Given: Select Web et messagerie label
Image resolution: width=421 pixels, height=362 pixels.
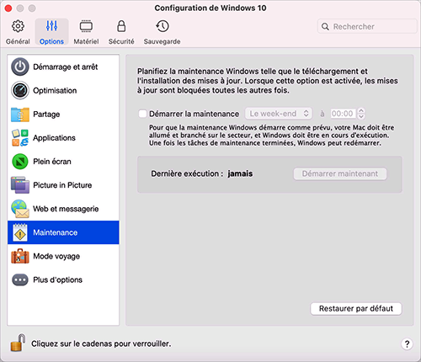Looking at the screenshot, I should point(66,209).
